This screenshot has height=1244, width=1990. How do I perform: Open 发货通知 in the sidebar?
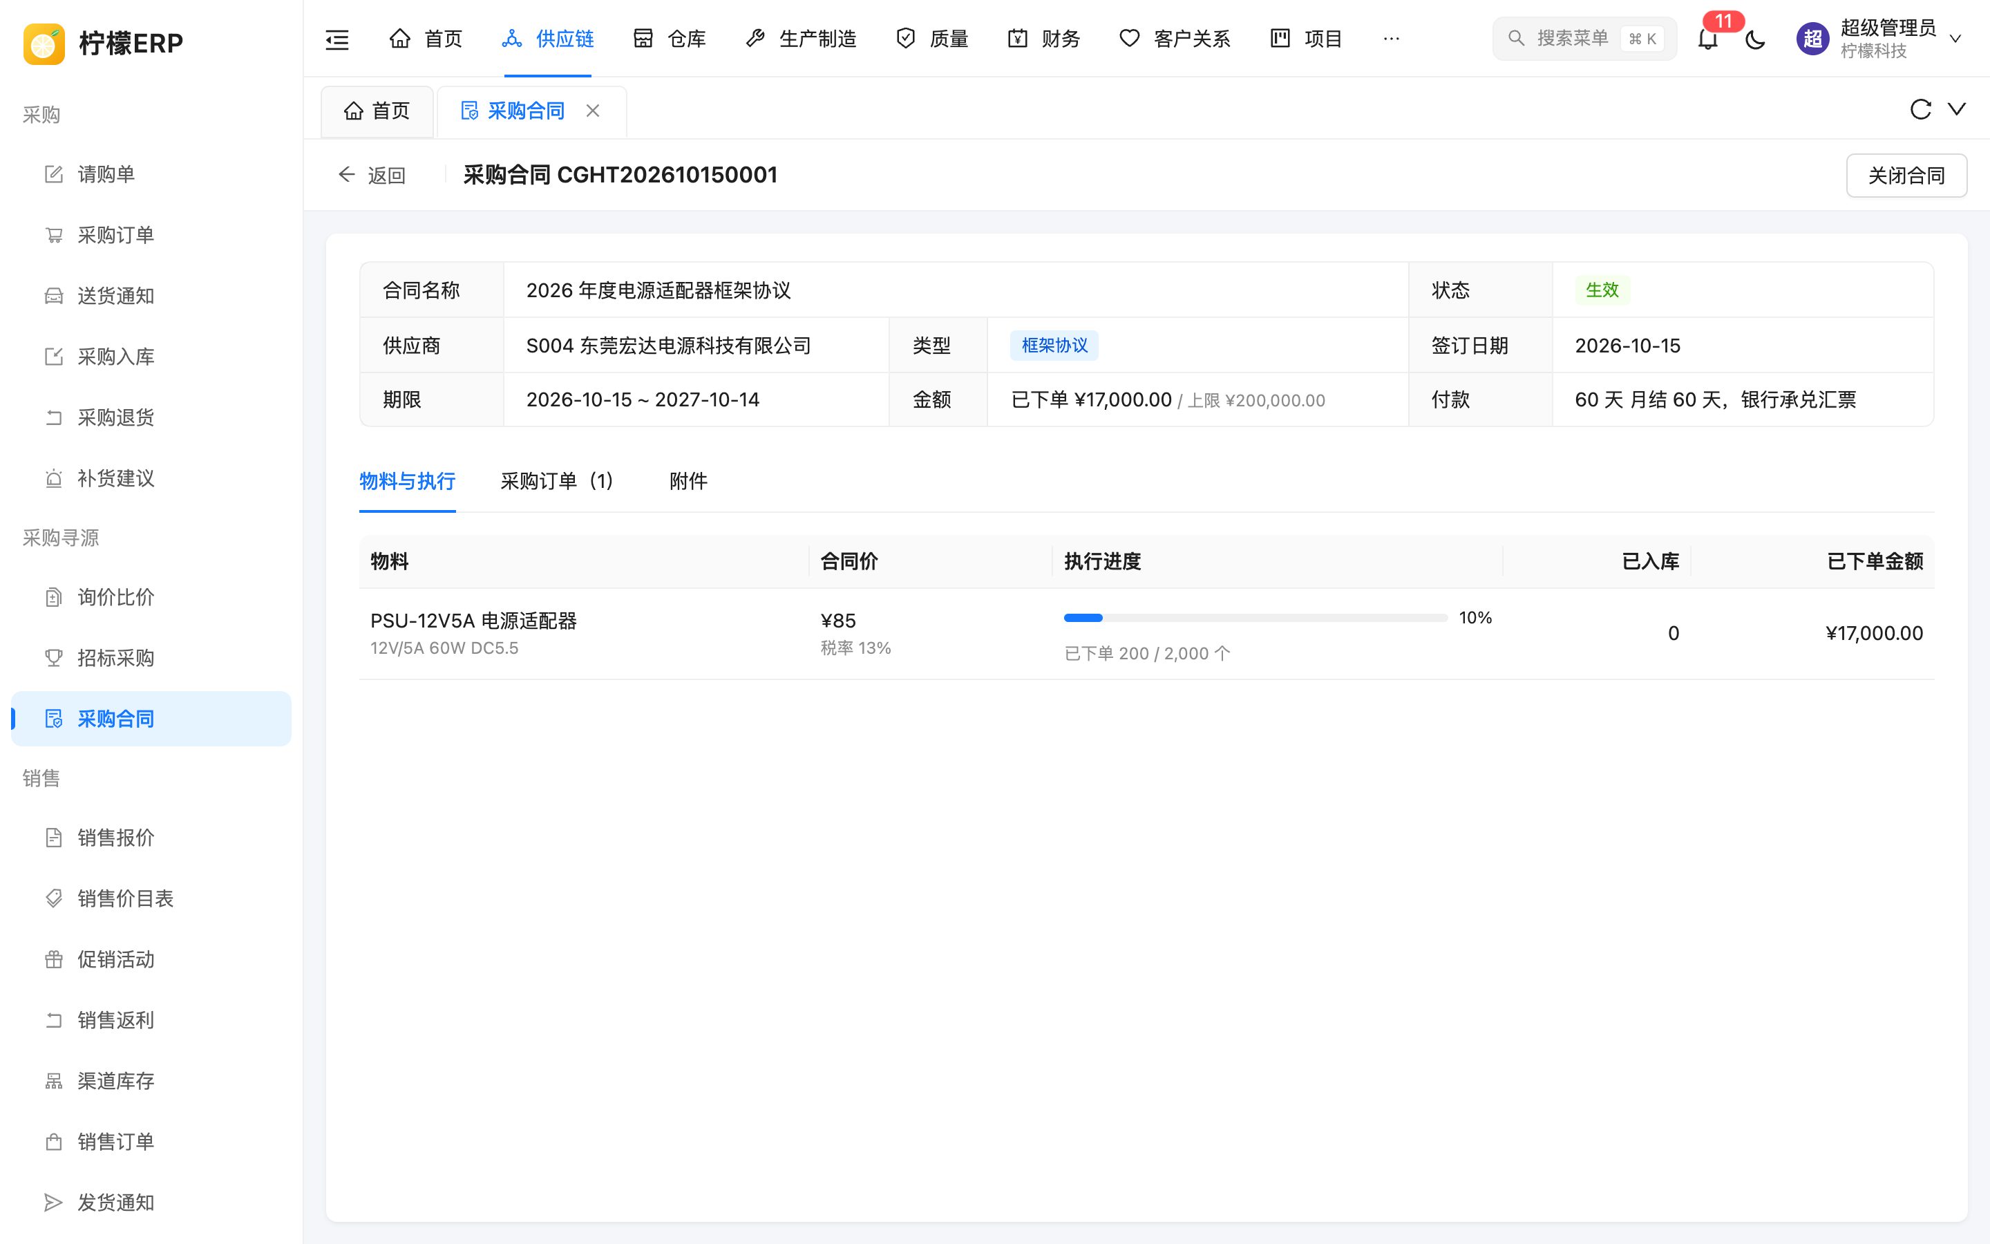(x=151, y=1203)
